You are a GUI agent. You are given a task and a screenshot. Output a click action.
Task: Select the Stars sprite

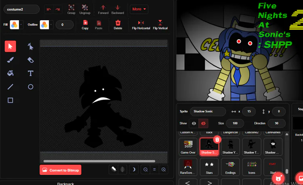pyautogui.click(x=209, y=167)
